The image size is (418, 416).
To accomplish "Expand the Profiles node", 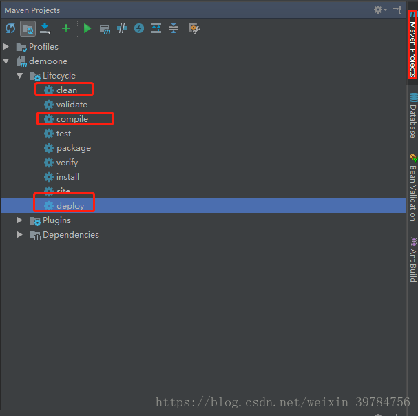I will click(6, 47).
